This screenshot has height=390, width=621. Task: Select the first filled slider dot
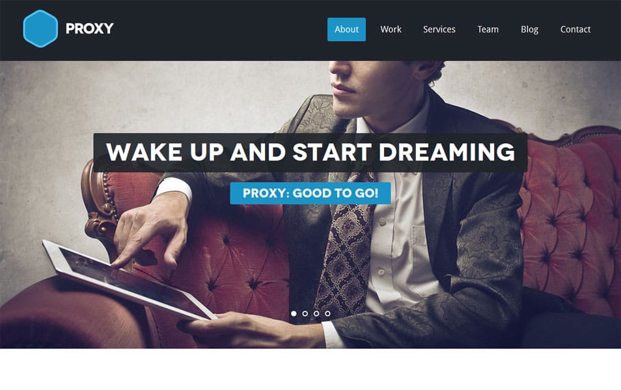pos(294,313)
